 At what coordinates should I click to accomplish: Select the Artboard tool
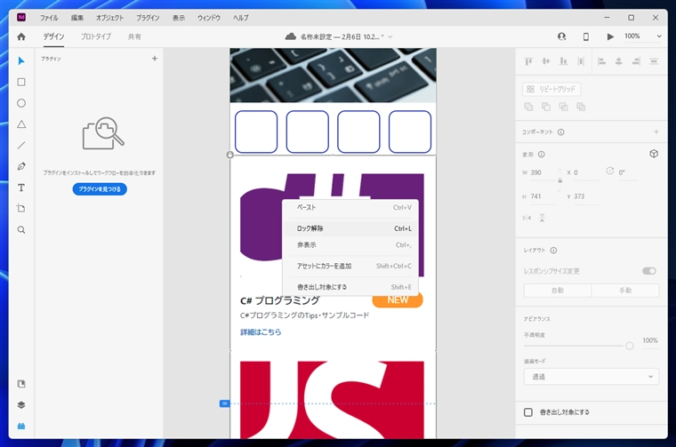coord(21,209)
